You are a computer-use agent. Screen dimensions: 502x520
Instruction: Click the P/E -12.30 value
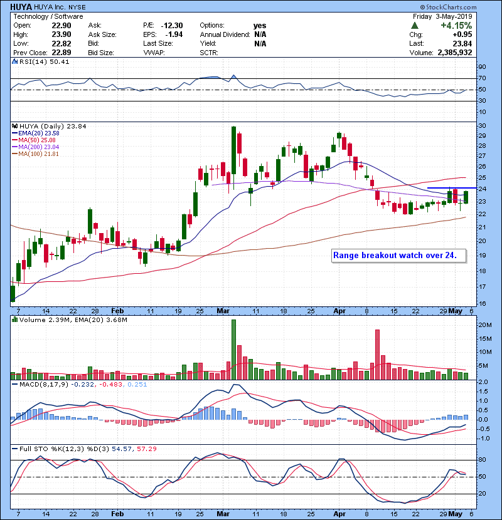172,26
